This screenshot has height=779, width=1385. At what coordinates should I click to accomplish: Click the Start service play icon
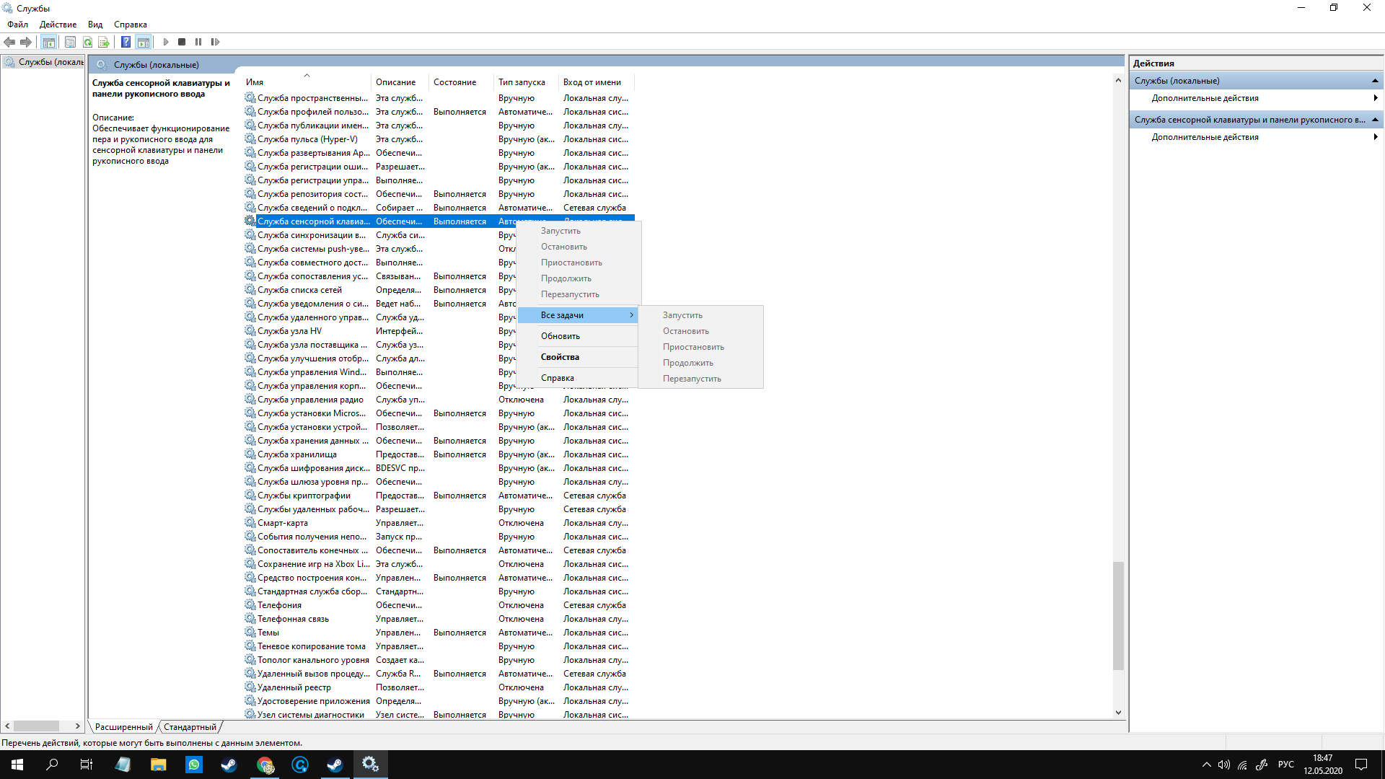pyautogui.click(x=165, y=42)
